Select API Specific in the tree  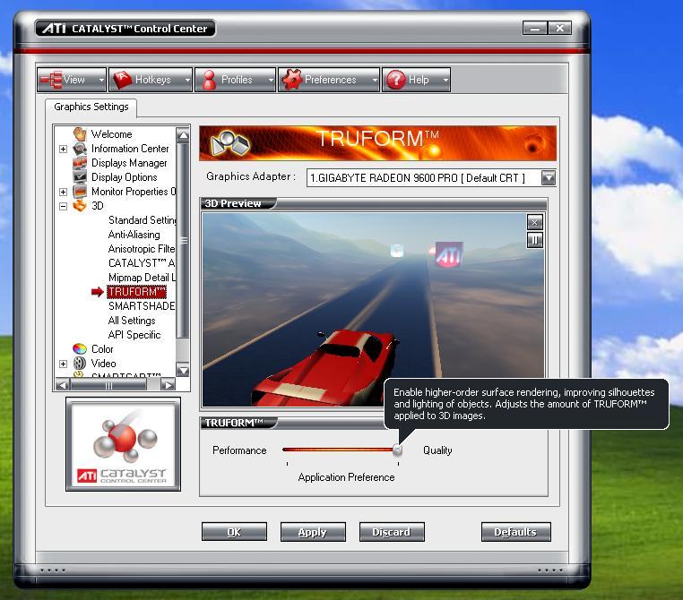click(x=134, y=335)
